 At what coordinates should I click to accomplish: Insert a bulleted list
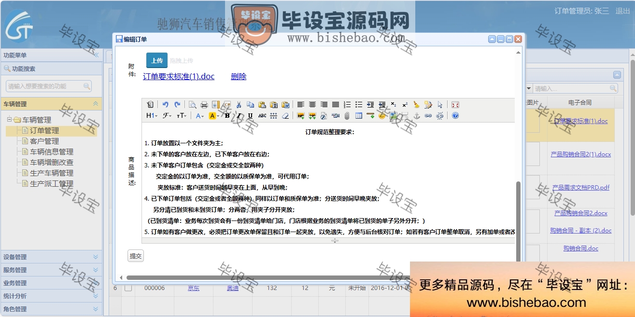point(359,104)
